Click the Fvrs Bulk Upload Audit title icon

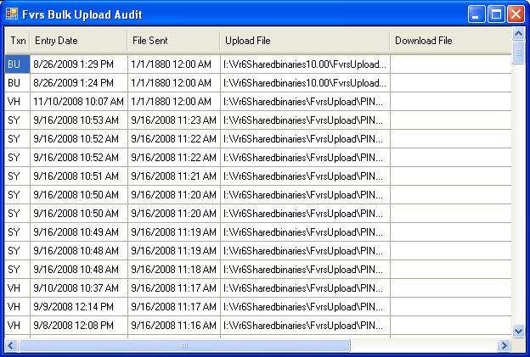pyautogui.click(x=12, y=14)
